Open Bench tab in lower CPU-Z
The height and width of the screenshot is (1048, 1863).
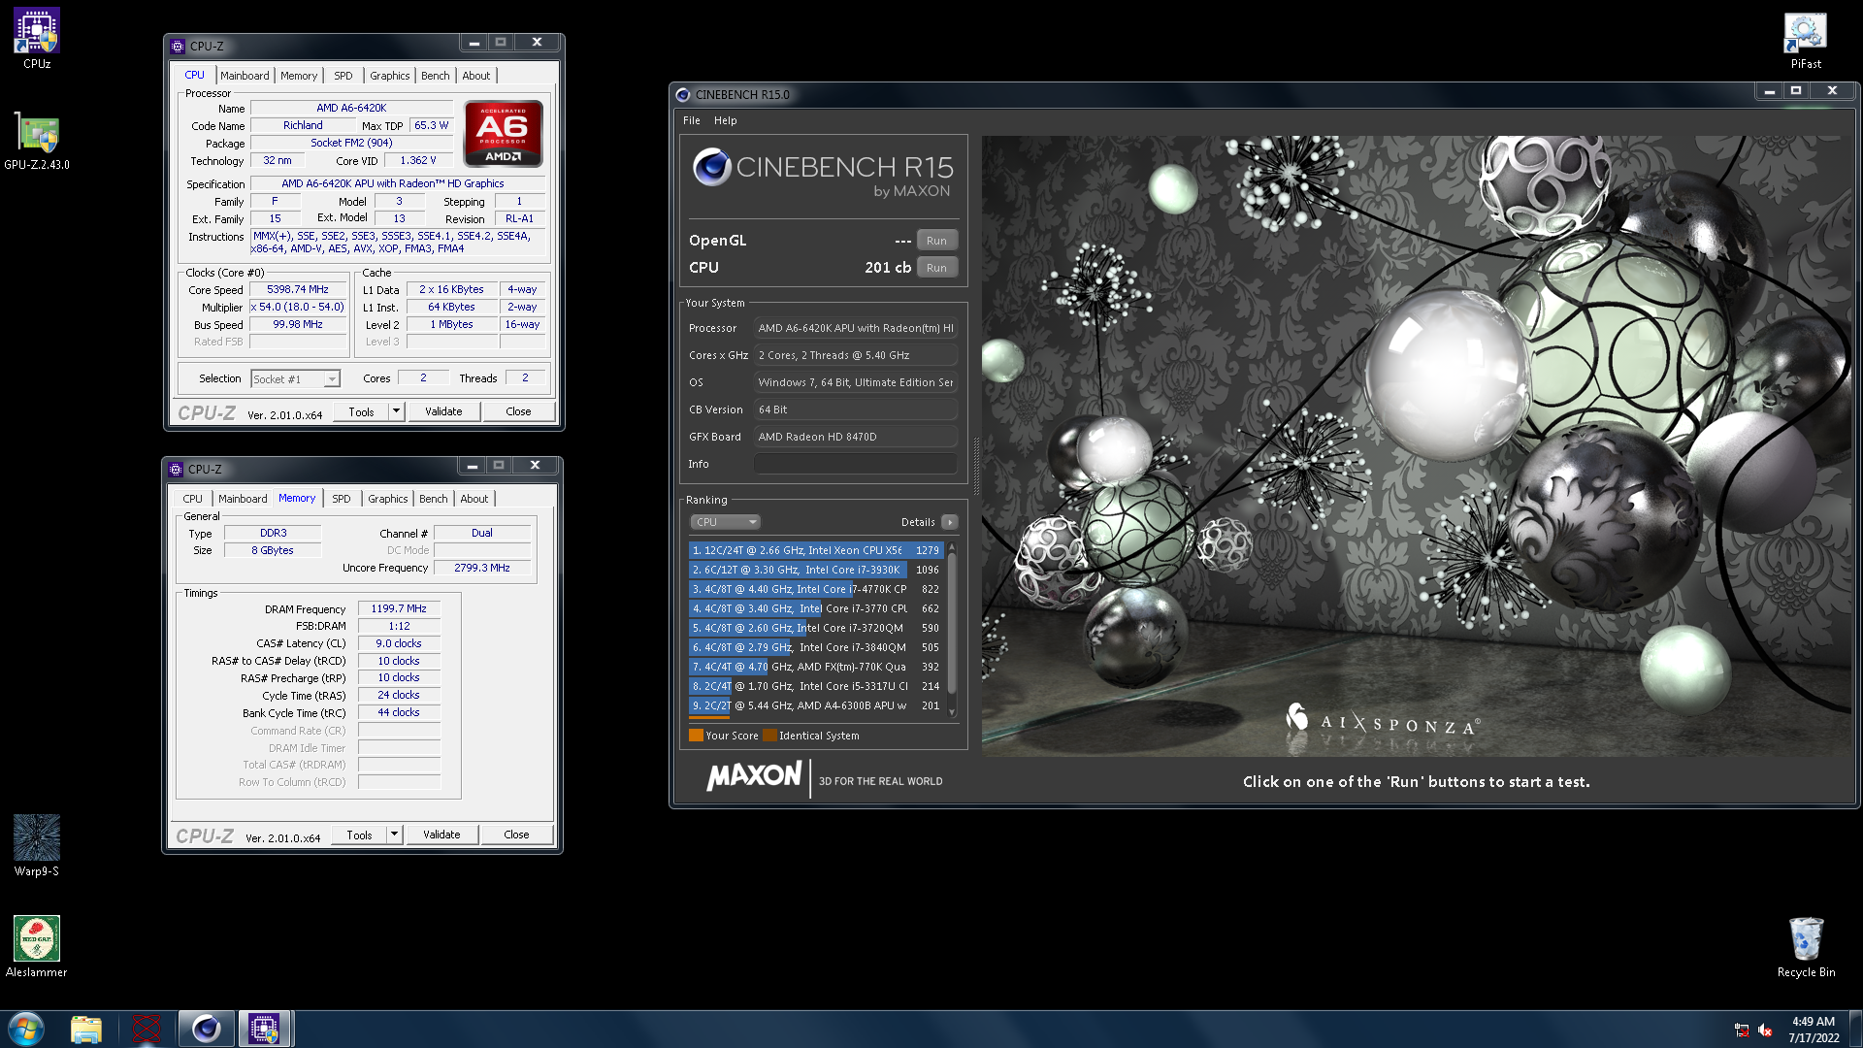pyautogui.click(x=434, y=499)
